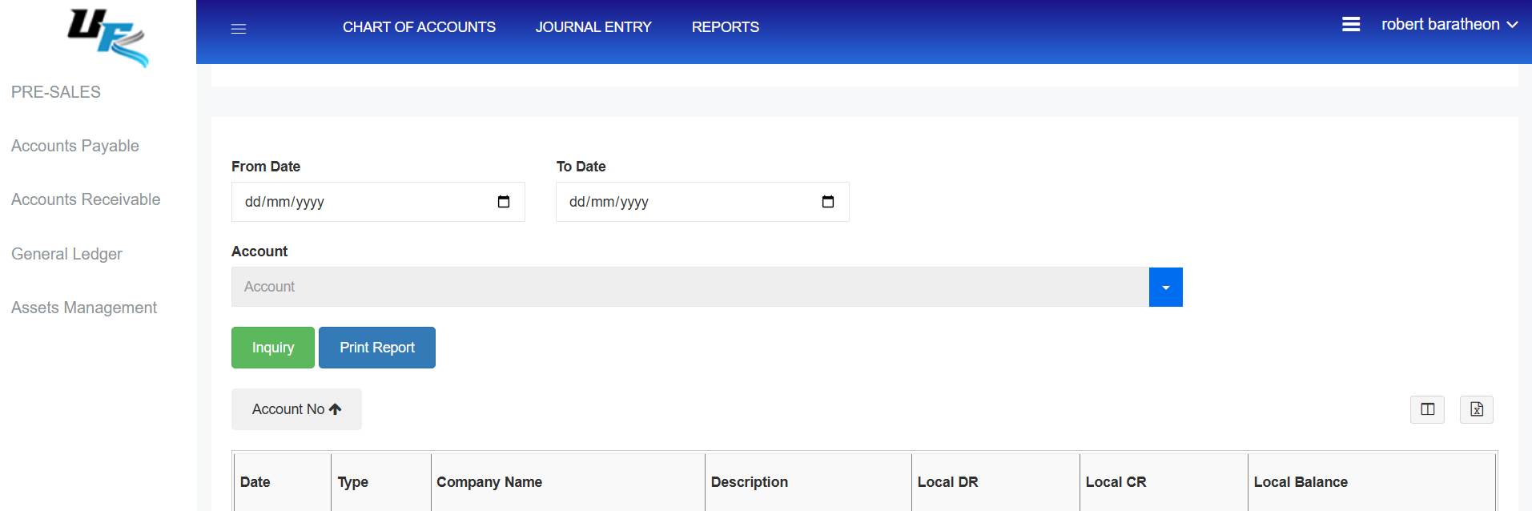This screenshot has width=1532, height=511.
Task: Toggle table column visibility icon
Action: (x=1427, y=409)
